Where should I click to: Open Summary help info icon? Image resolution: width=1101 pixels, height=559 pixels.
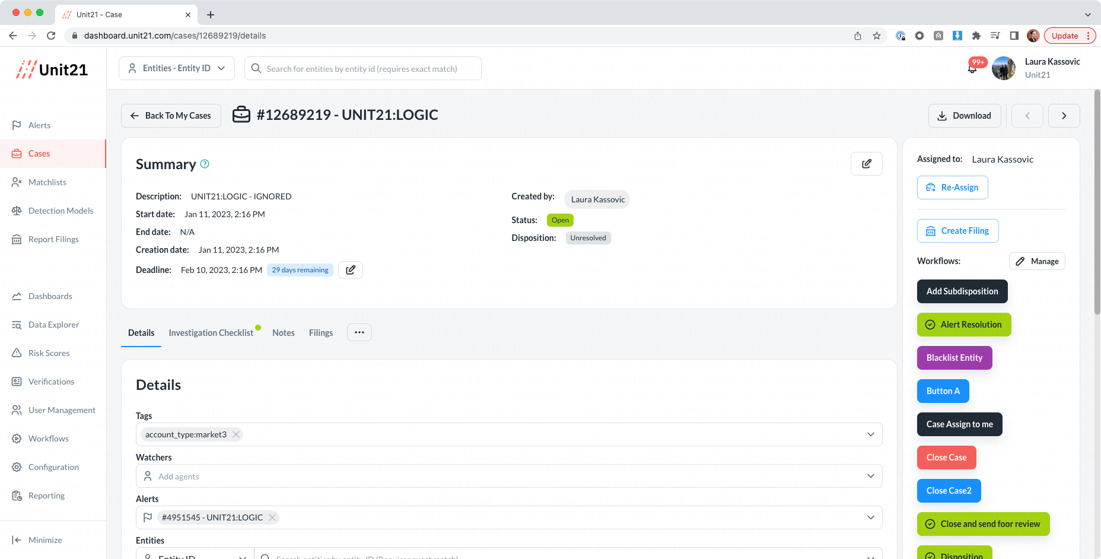pyautogui.click(x=205, y=164)
